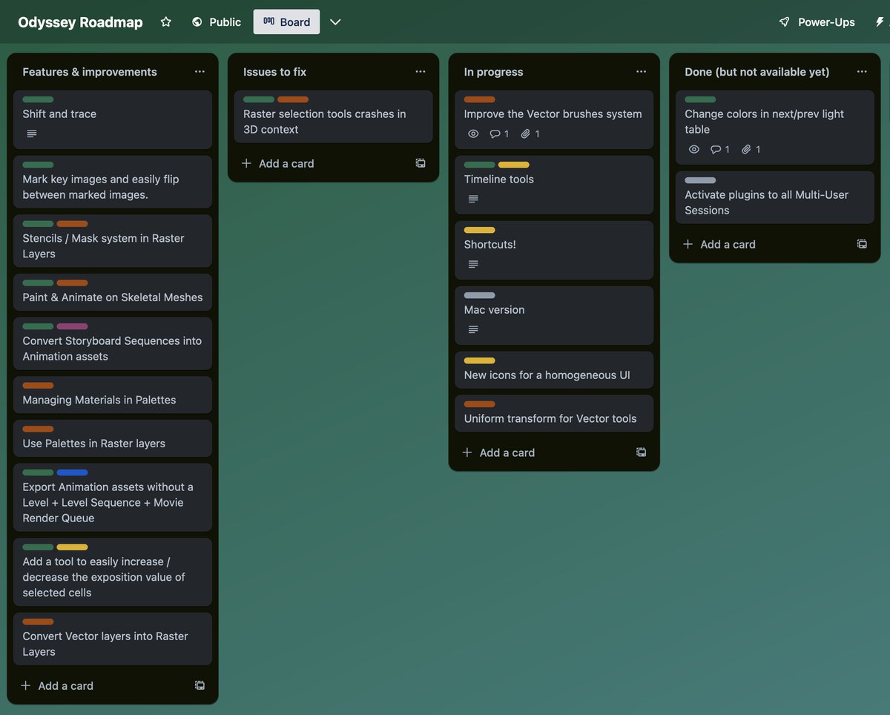Open Export Animation assets card
Screen dimensions: 890x715
[113, 498]
